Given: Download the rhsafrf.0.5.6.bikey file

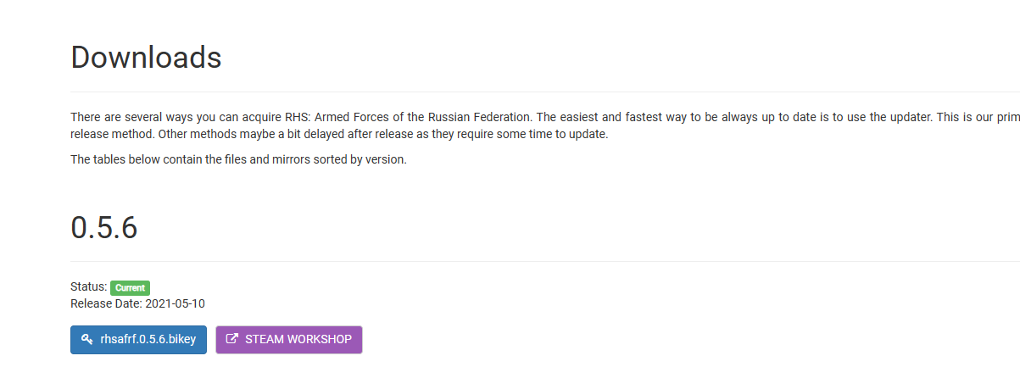Looking at the screenshot, I should tap(138, 340).
